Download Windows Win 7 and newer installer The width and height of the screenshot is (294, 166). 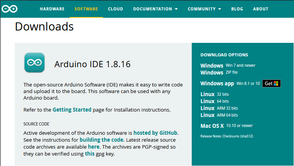(x=228, y=65)
